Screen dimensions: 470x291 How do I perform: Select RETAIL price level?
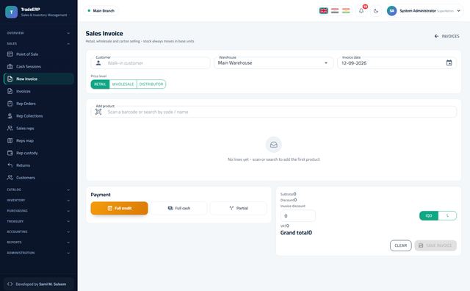[100, 85]
